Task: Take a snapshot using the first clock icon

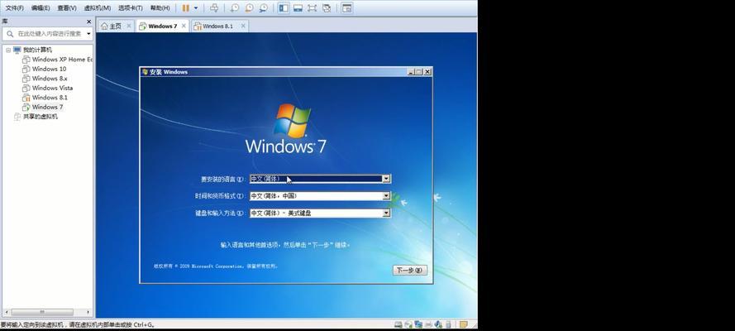Action: point(234,8)
